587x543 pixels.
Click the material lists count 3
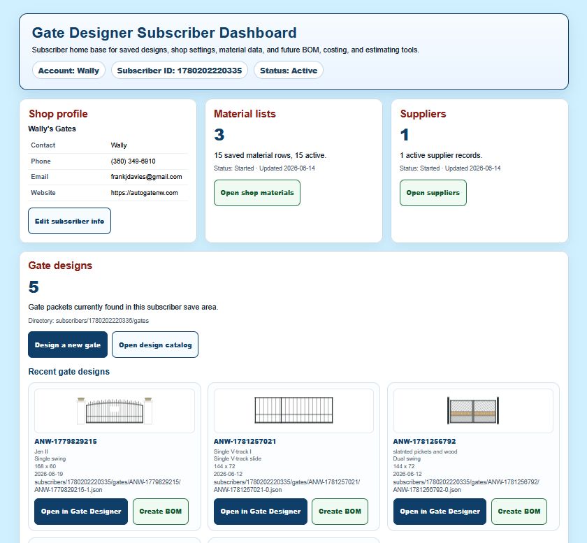(219, 135)
